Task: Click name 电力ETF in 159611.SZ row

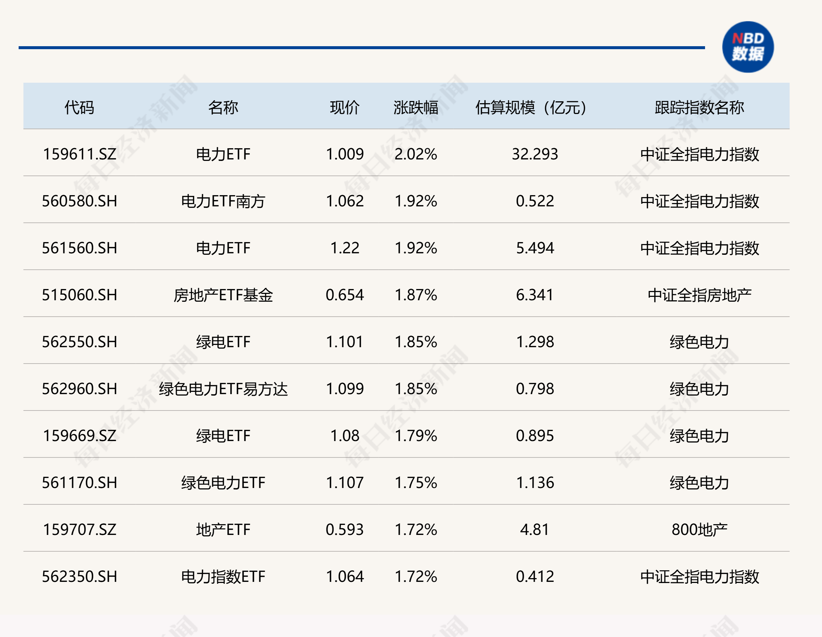Action: pos(223,154)
